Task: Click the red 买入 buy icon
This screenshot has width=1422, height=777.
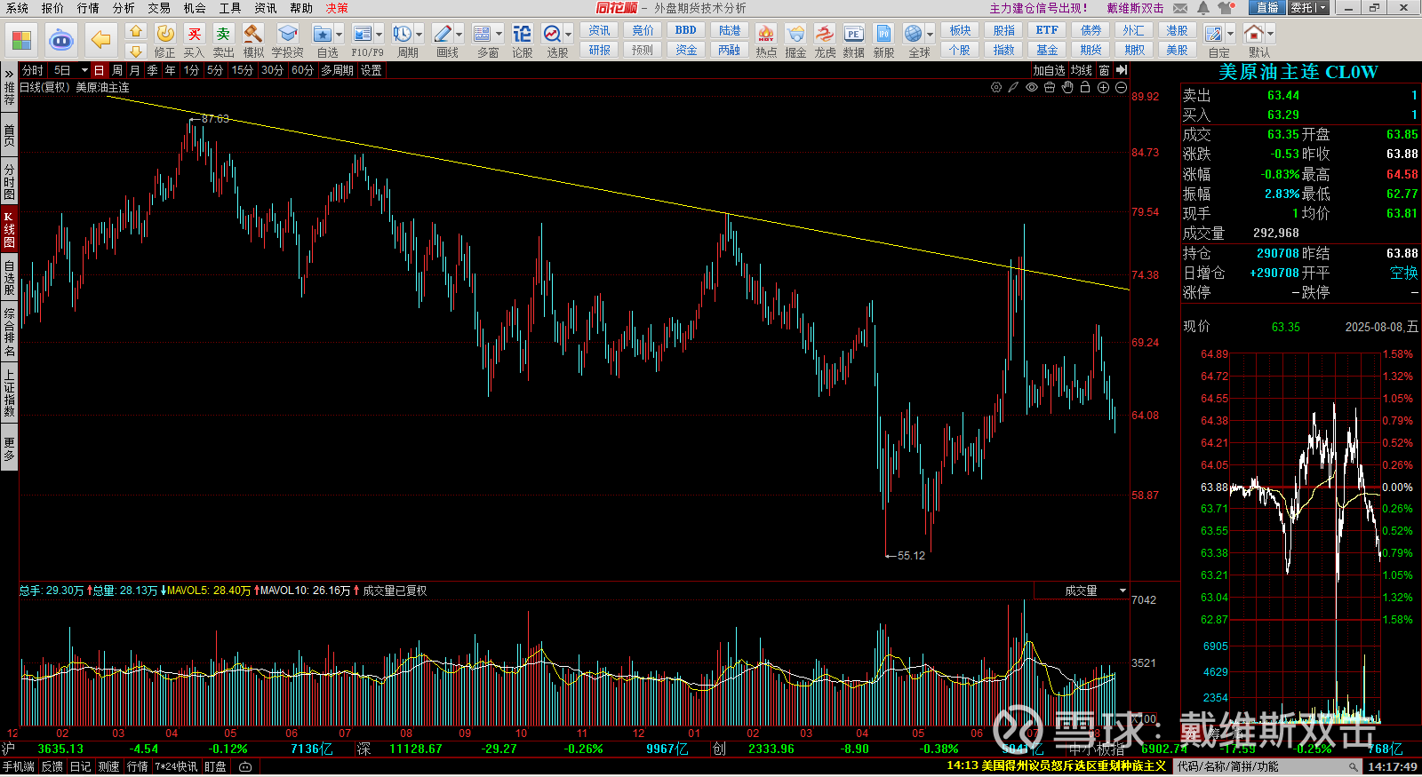Action: 195,40
